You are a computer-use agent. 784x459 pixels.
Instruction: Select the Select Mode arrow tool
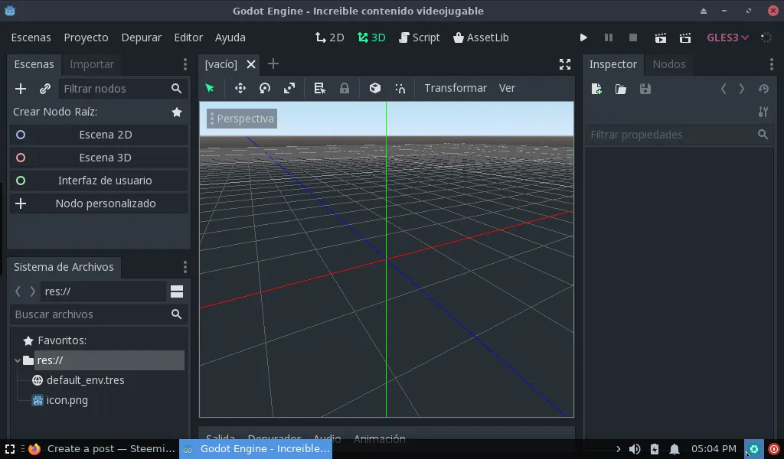[x=210, y=89]
